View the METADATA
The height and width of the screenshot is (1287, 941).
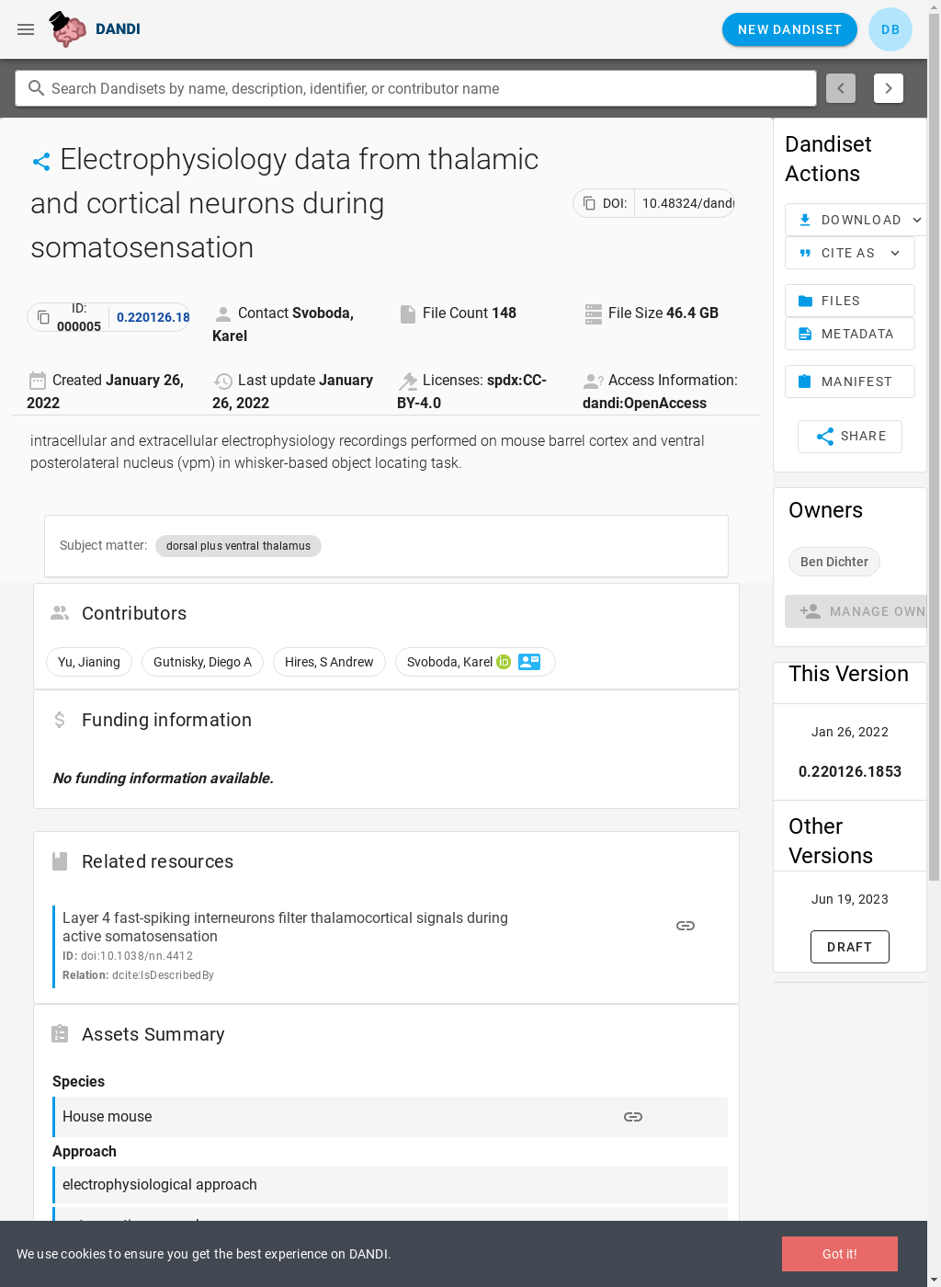[x=850, y=334]
